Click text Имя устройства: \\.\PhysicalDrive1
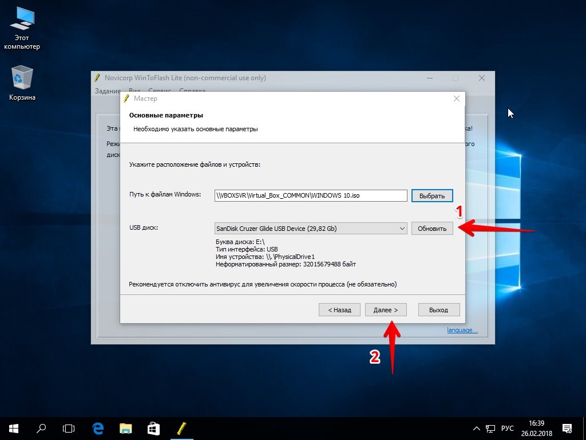The height and width of the screenshot is (440, 586). point(266,257)
